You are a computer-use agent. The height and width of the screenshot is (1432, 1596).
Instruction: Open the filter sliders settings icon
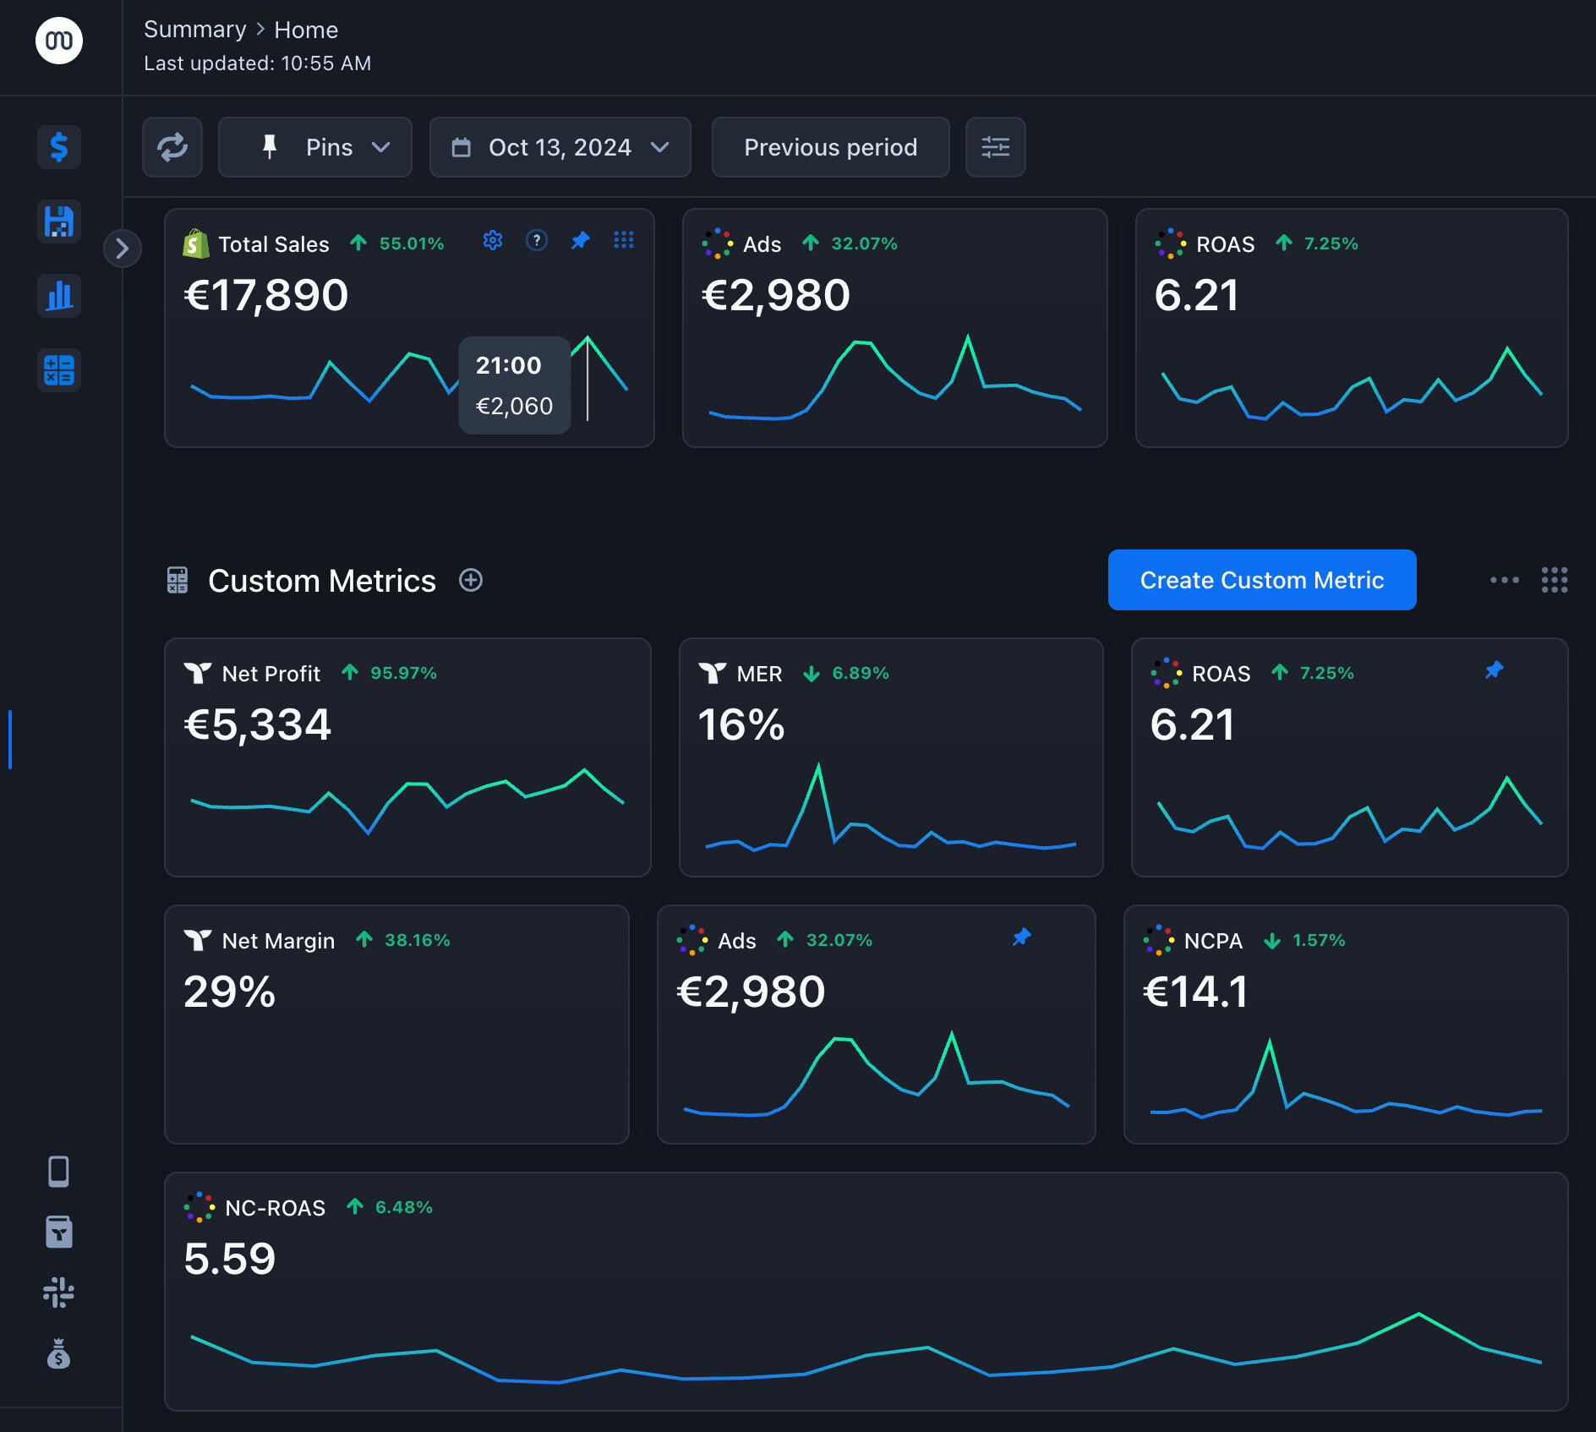995,147
